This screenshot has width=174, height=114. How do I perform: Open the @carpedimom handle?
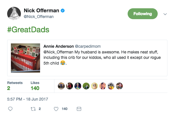88,46
